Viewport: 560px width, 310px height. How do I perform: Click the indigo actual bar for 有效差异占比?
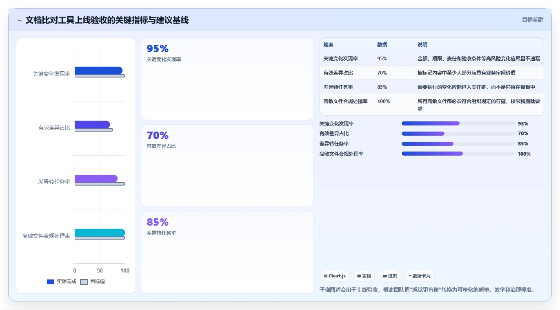92,125
